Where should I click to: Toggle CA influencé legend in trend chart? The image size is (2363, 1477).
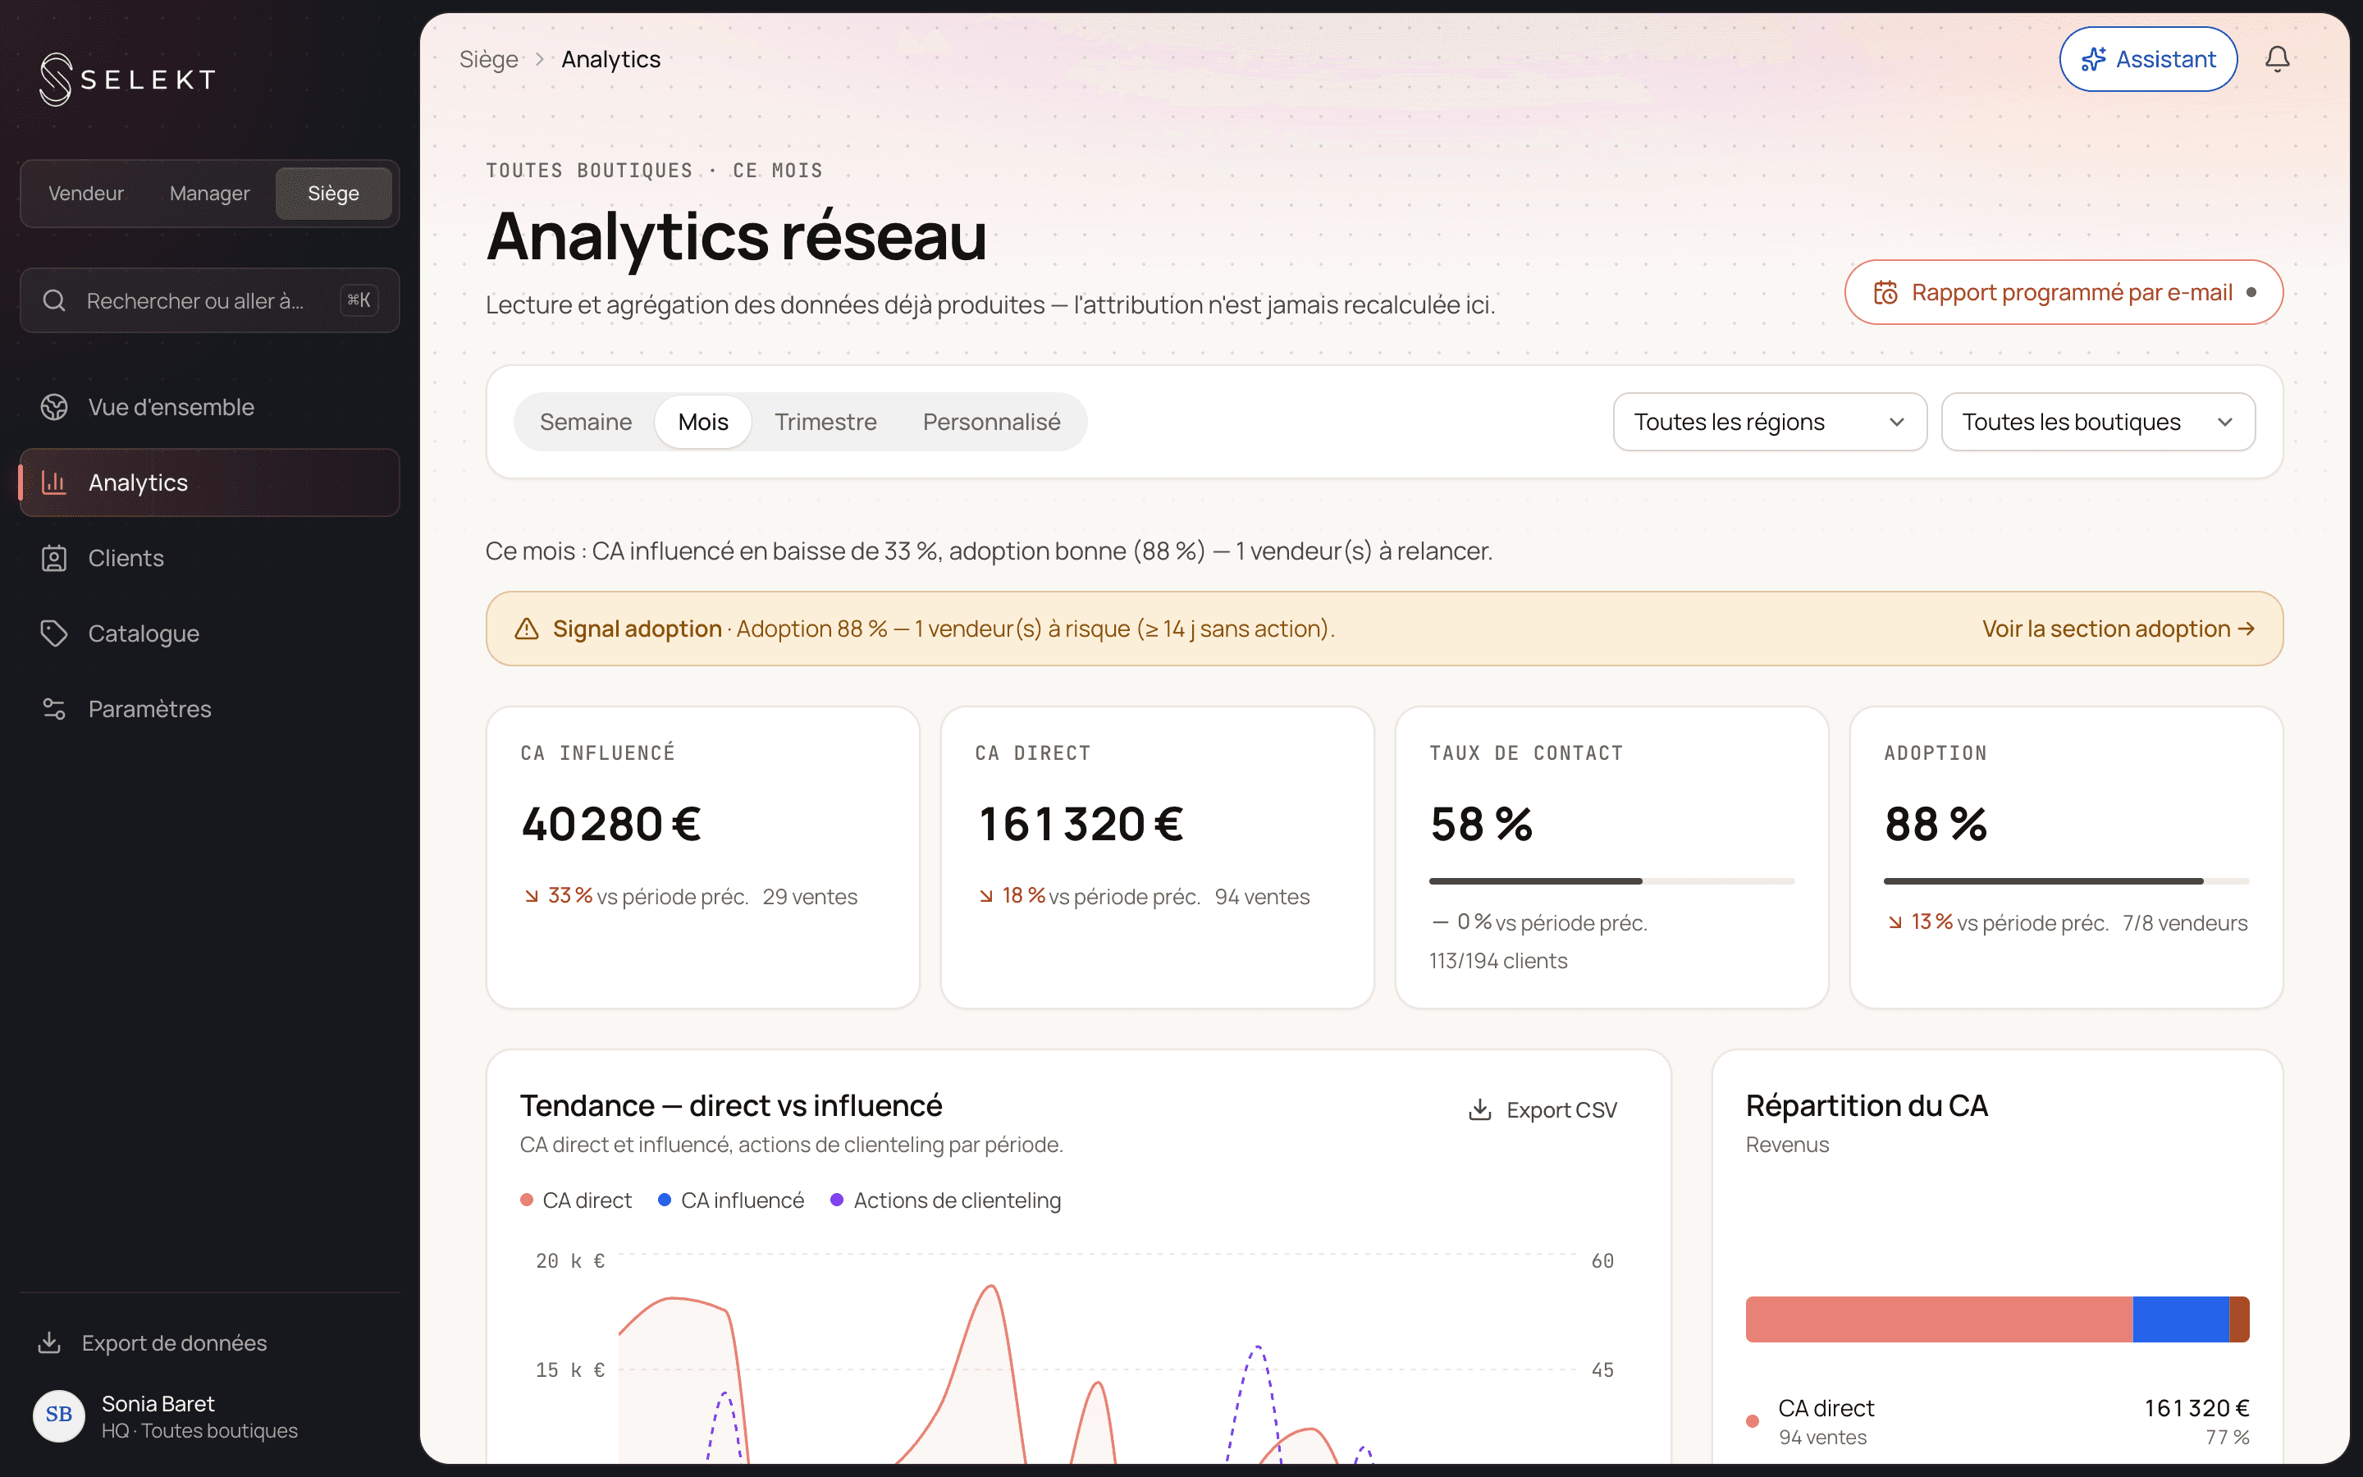[x=730, y=1200]
